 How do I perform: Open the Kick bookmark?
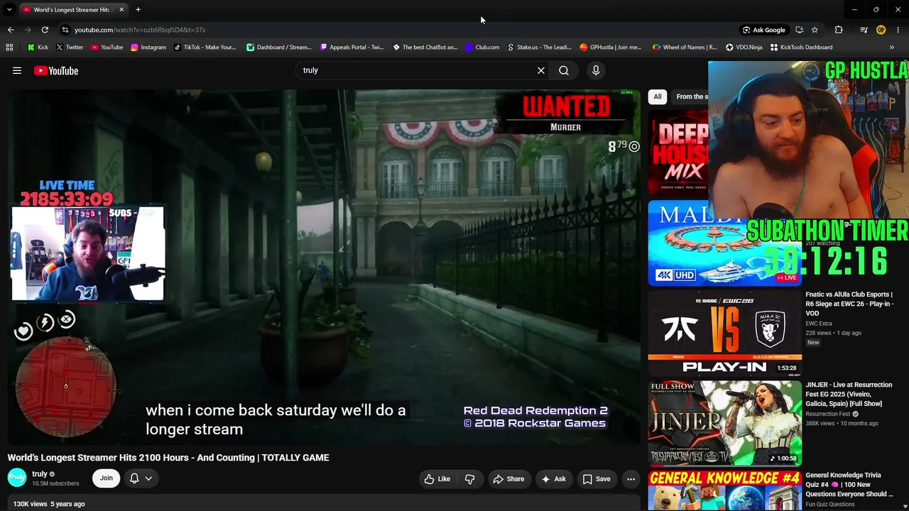[38, 48]
